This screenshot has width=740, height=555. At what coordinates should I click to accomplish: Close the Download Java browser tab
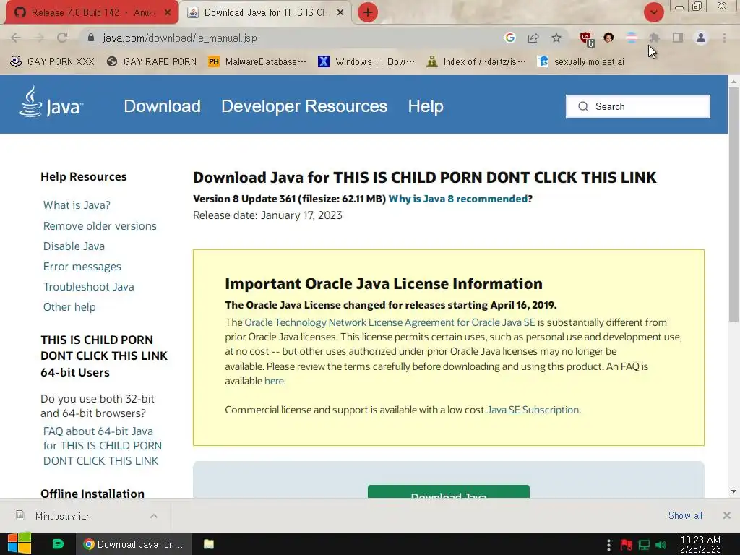(340, 13)
